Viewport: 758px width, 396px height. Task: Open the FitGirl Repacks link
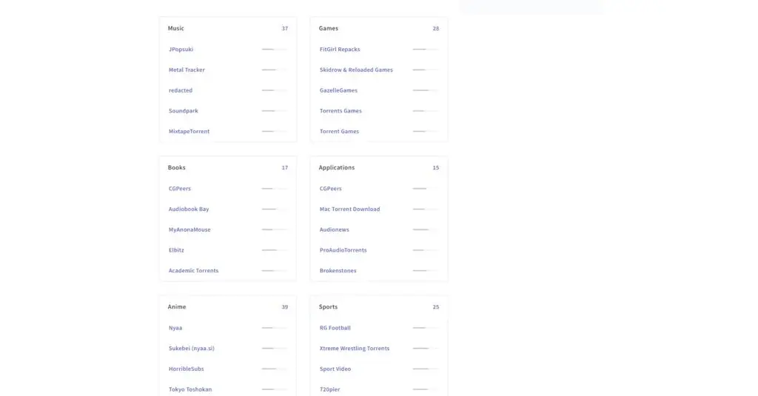pyautogui.click(x=340, y=50)
